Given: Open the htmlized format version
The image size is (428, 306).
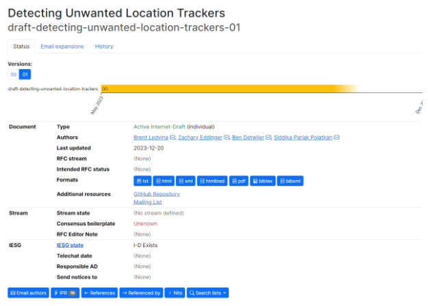Looking at the screenshot, I should [x=212, y=181].
